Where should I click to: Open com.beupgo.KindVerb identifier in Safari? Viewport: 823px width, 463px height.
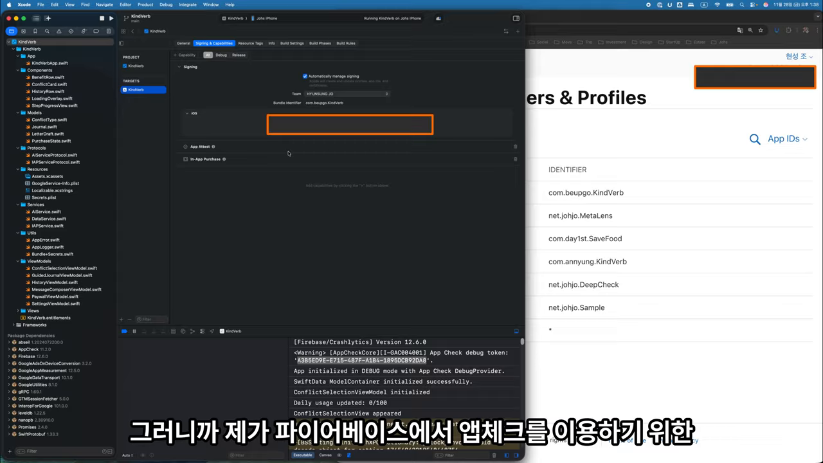[x=586, y=193]
